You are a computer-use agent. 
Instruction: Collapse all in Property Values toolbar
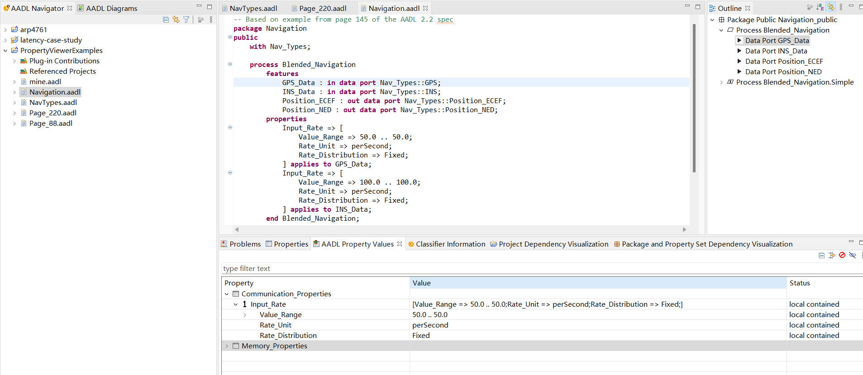(822, 256)
